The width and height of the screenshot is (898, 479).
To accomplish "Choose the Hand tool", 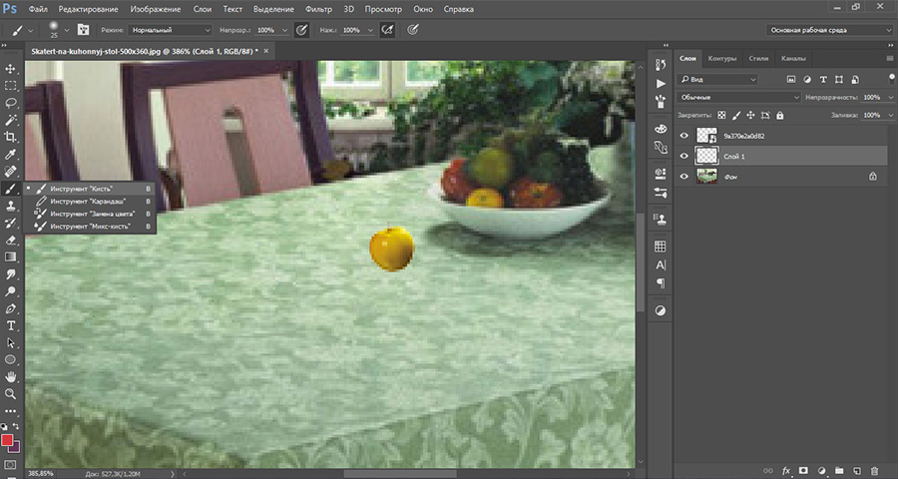I will tap(11, 377).
